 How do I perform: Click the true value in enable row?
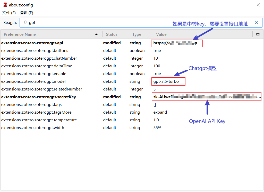[157, 74]
